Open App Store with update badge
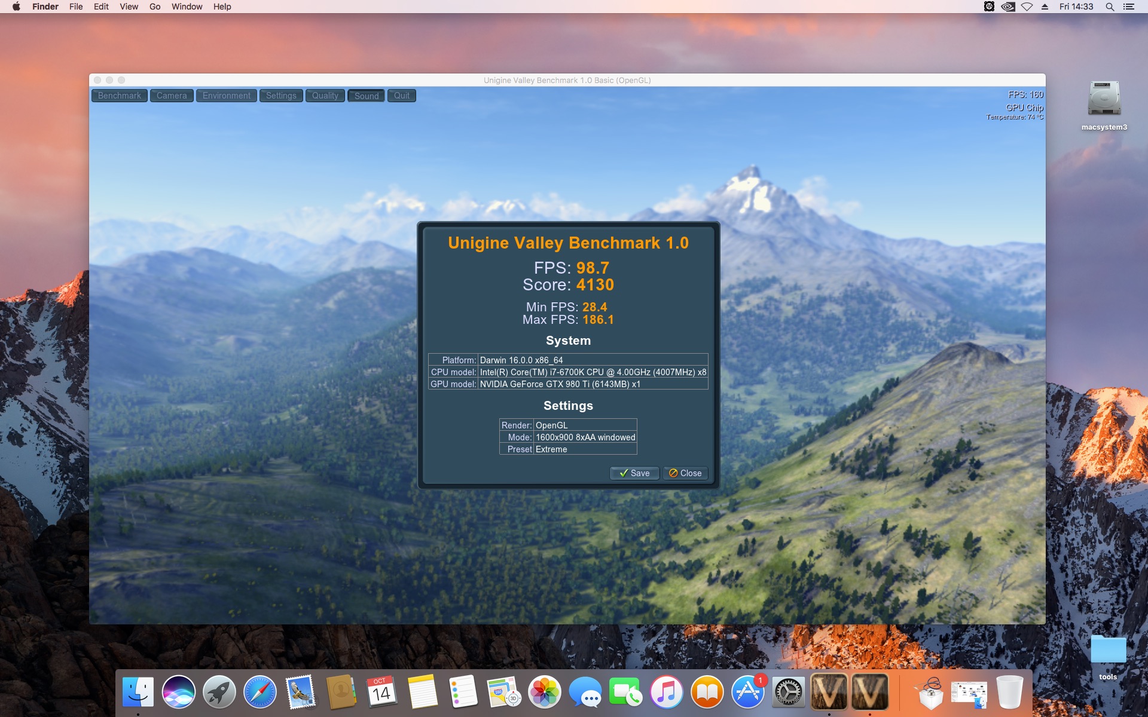 (747, 693)
